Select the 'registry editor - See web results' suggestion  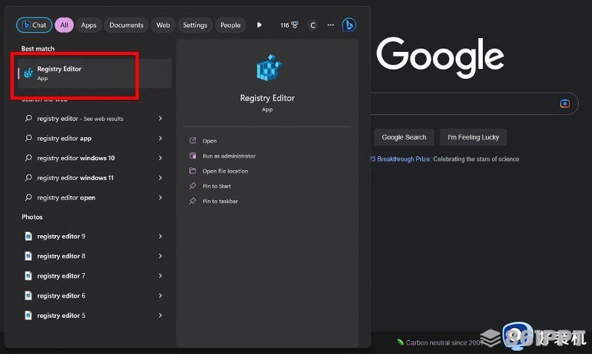click(x=94, y=118)
